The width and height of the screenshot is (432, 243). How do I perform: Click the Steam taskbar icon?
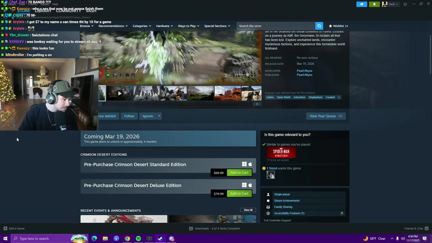[160, 239]
